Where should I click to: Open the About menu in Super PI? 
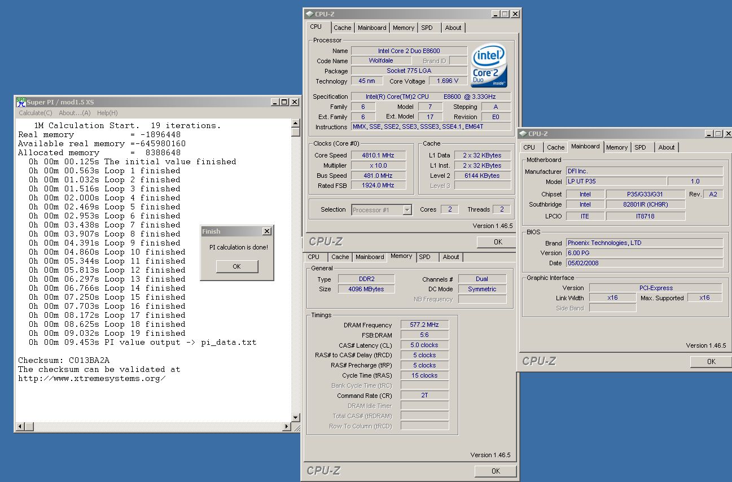coord(74,113)
